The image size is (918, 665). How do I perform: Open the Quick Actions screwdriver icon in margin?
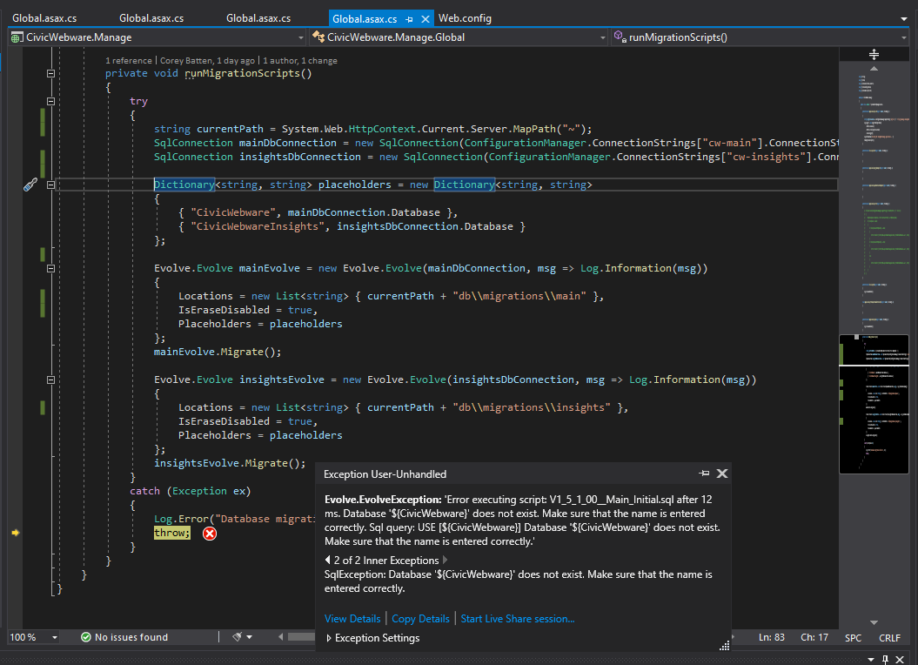click(x=30, y=185)
